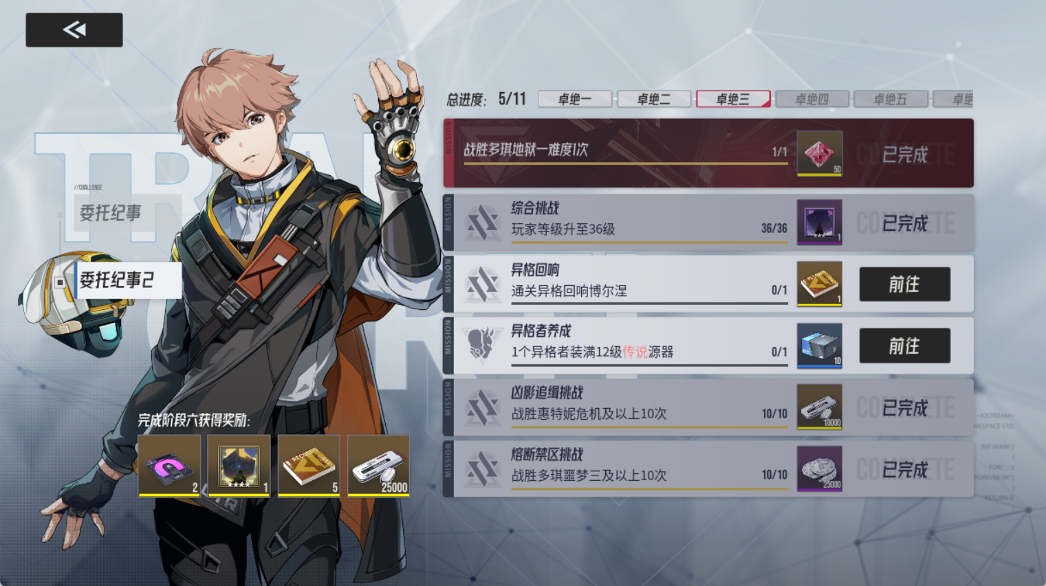Tap the golden record book reward for 异格回响
Viewport: 1046px width, 586px height.
pyautogui.click(x=819, y=284)
